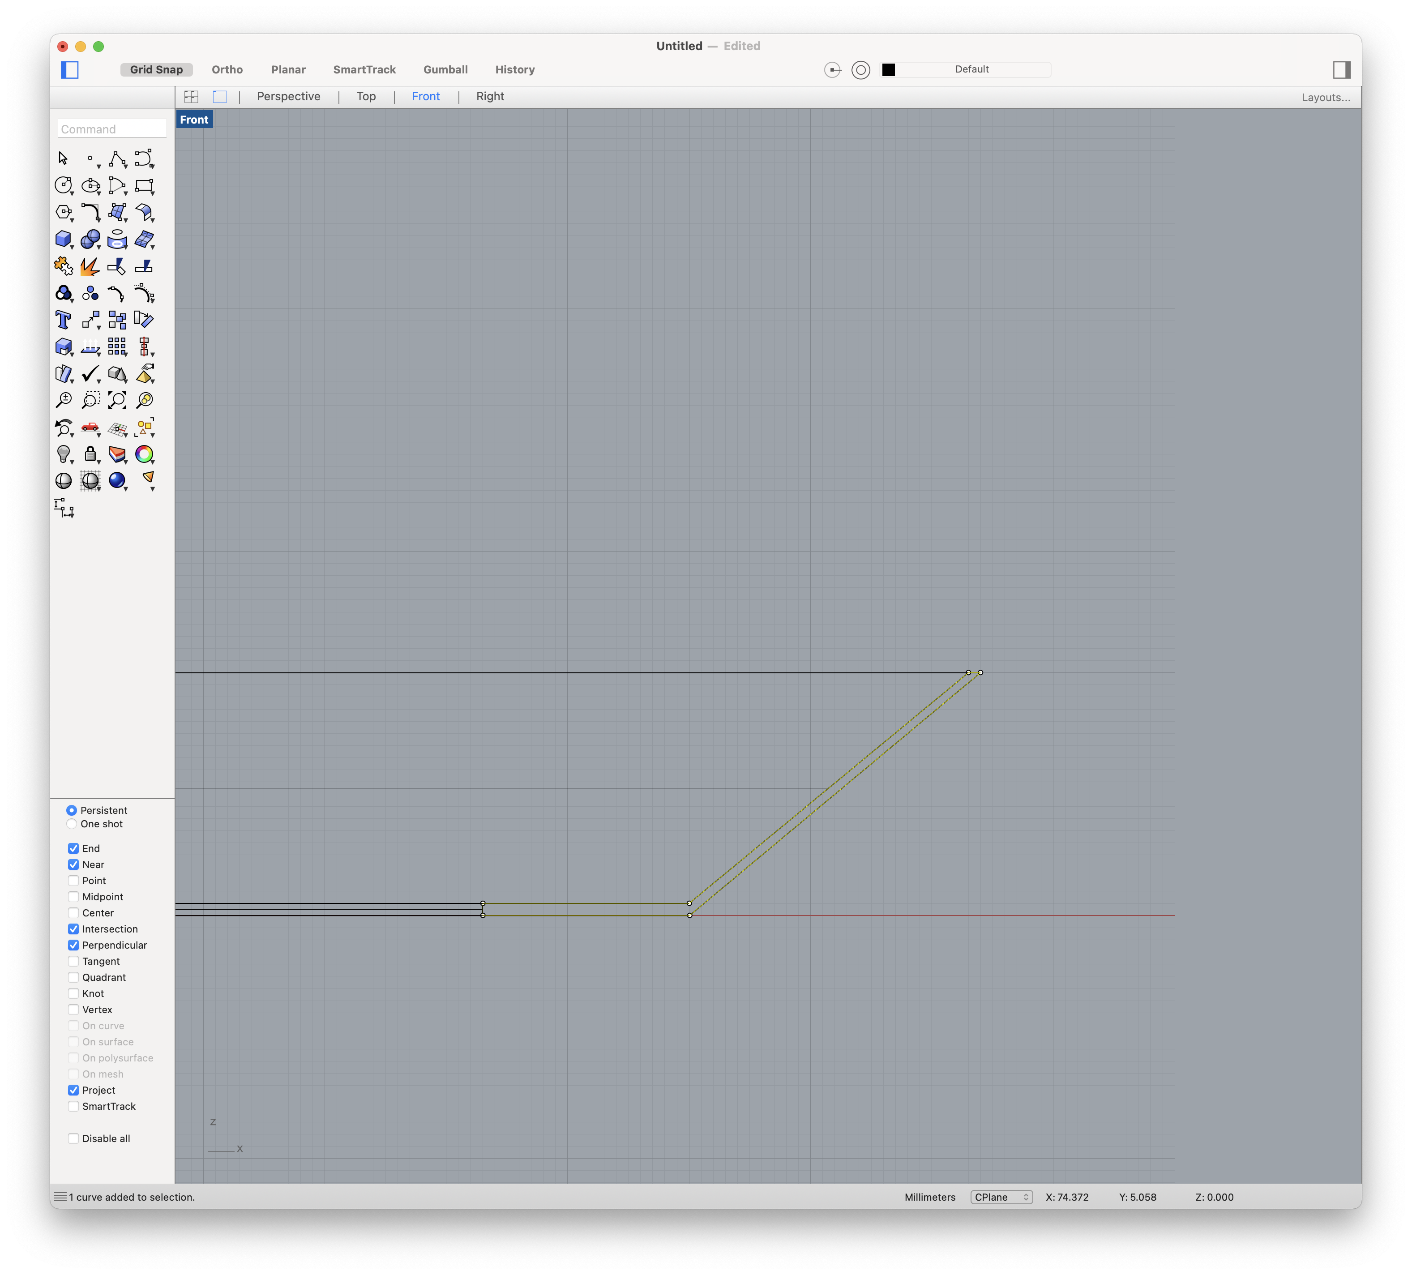Expand the car Pan view tool flyout
Viewport: 1412px width, 1275px height.
point(99,435)
